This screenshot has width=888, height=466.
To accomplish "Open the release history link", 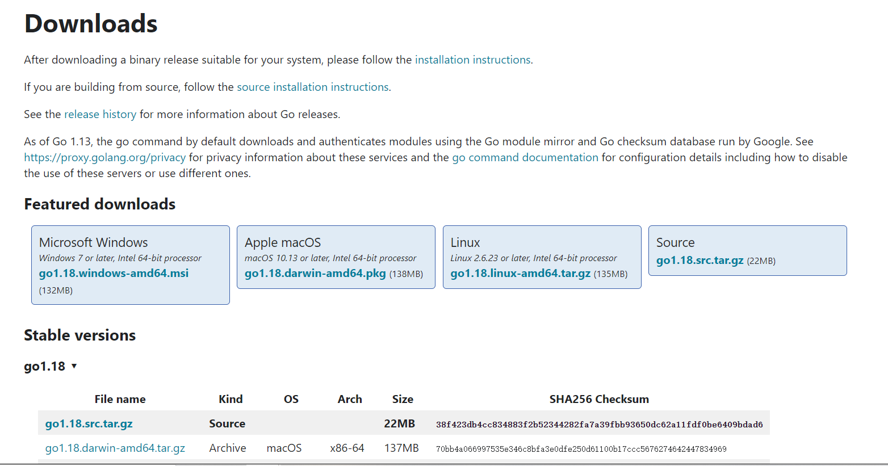I will pos(100,115).
